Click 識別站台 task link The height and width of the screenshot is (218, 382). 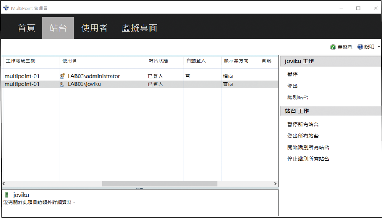coord(298,97)
